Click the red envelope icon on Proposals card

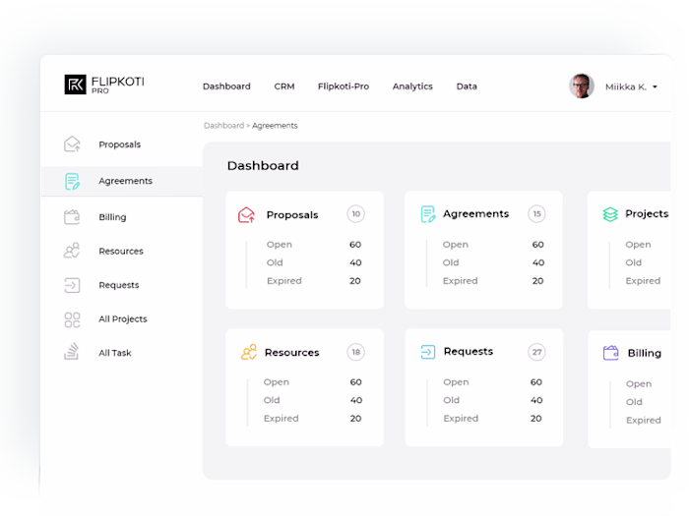point(246,214)
